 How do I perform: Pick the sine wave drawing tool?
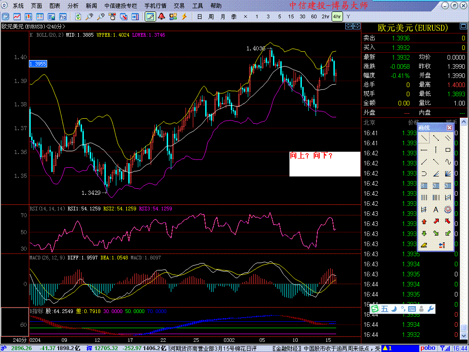448,162
